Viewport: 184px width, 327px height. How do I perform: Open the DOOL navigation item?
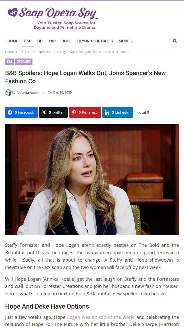[x=66, y=41]
